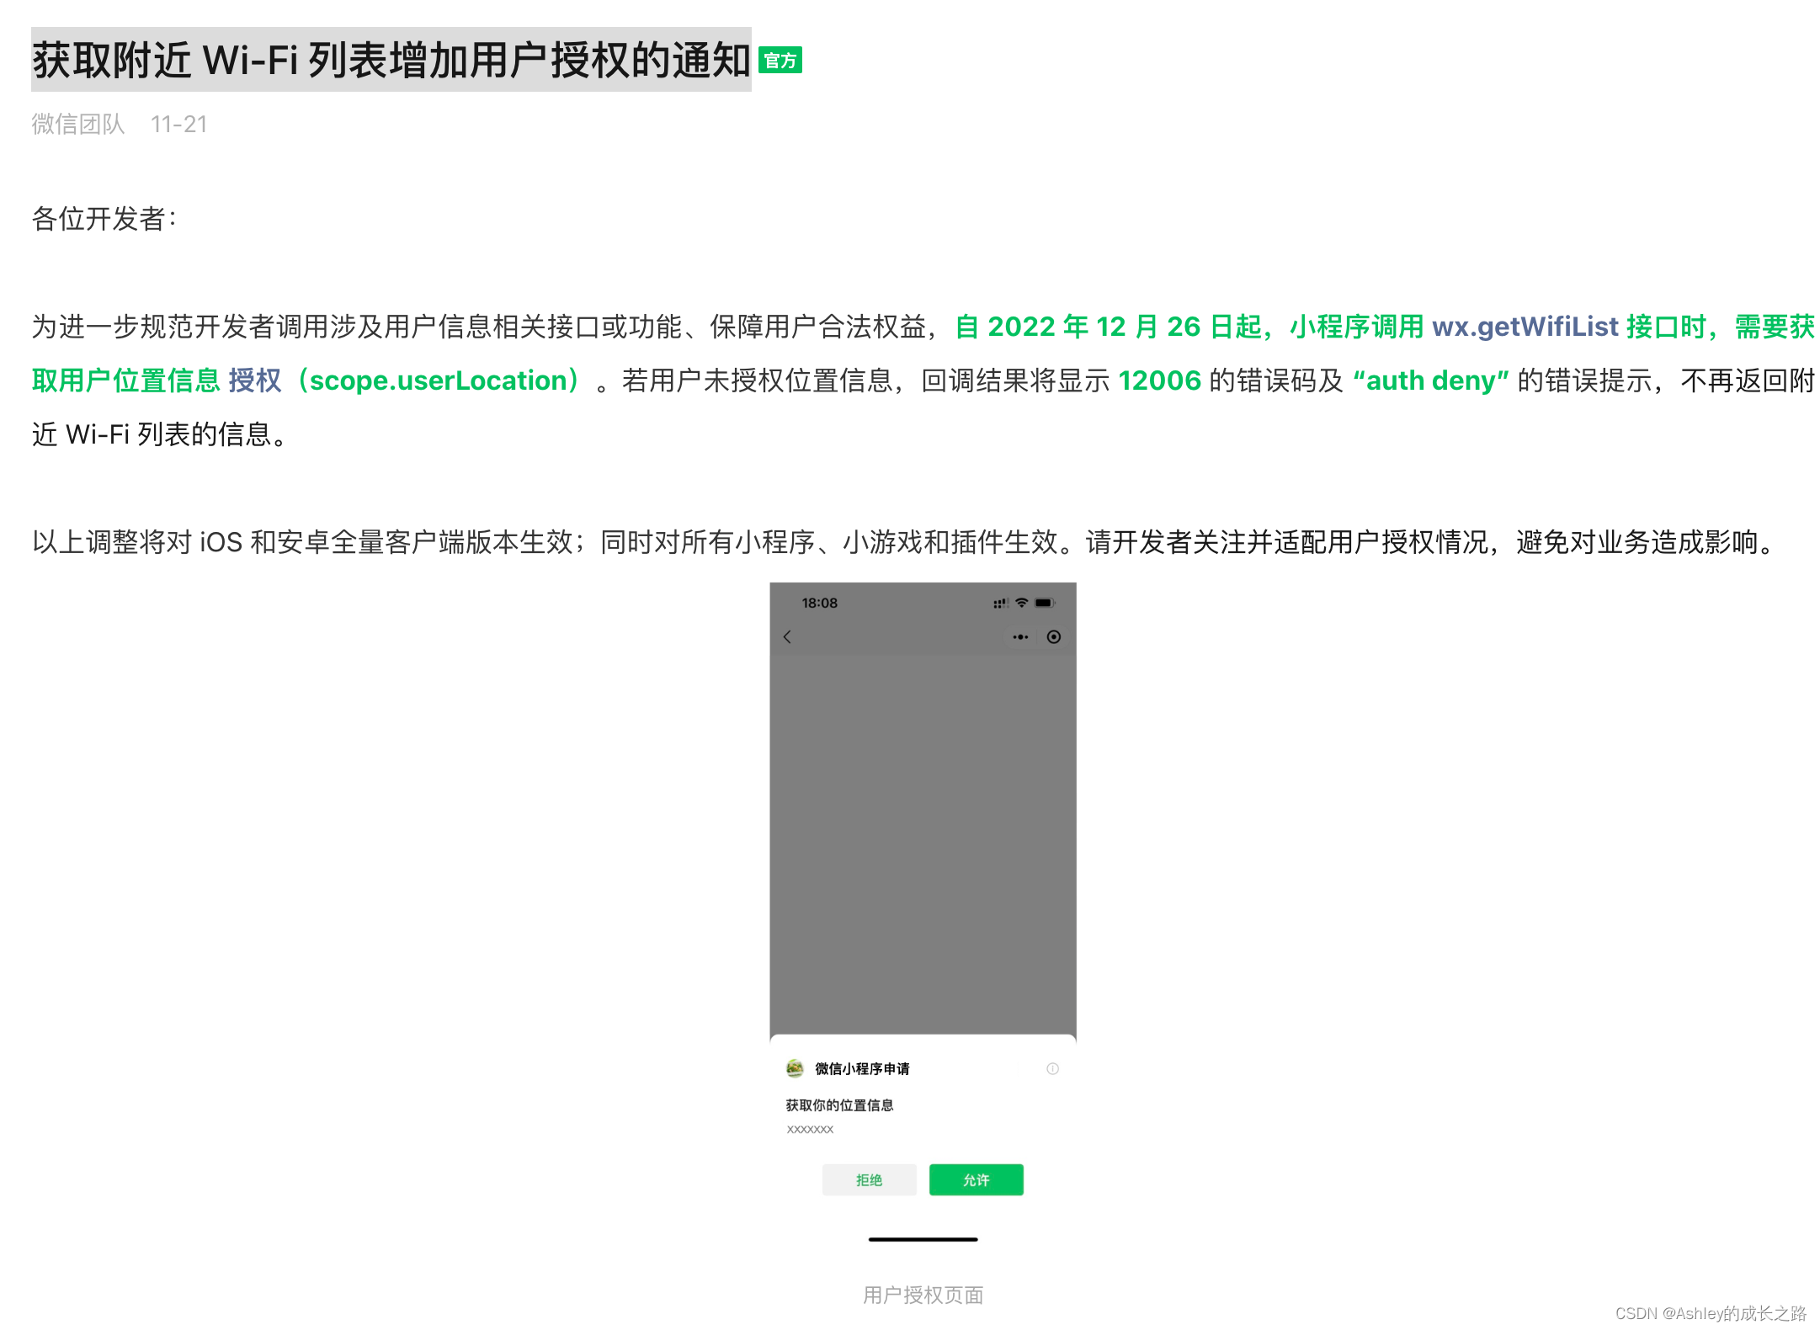Tap the battery icon in the status bar

coord(1045,603)
